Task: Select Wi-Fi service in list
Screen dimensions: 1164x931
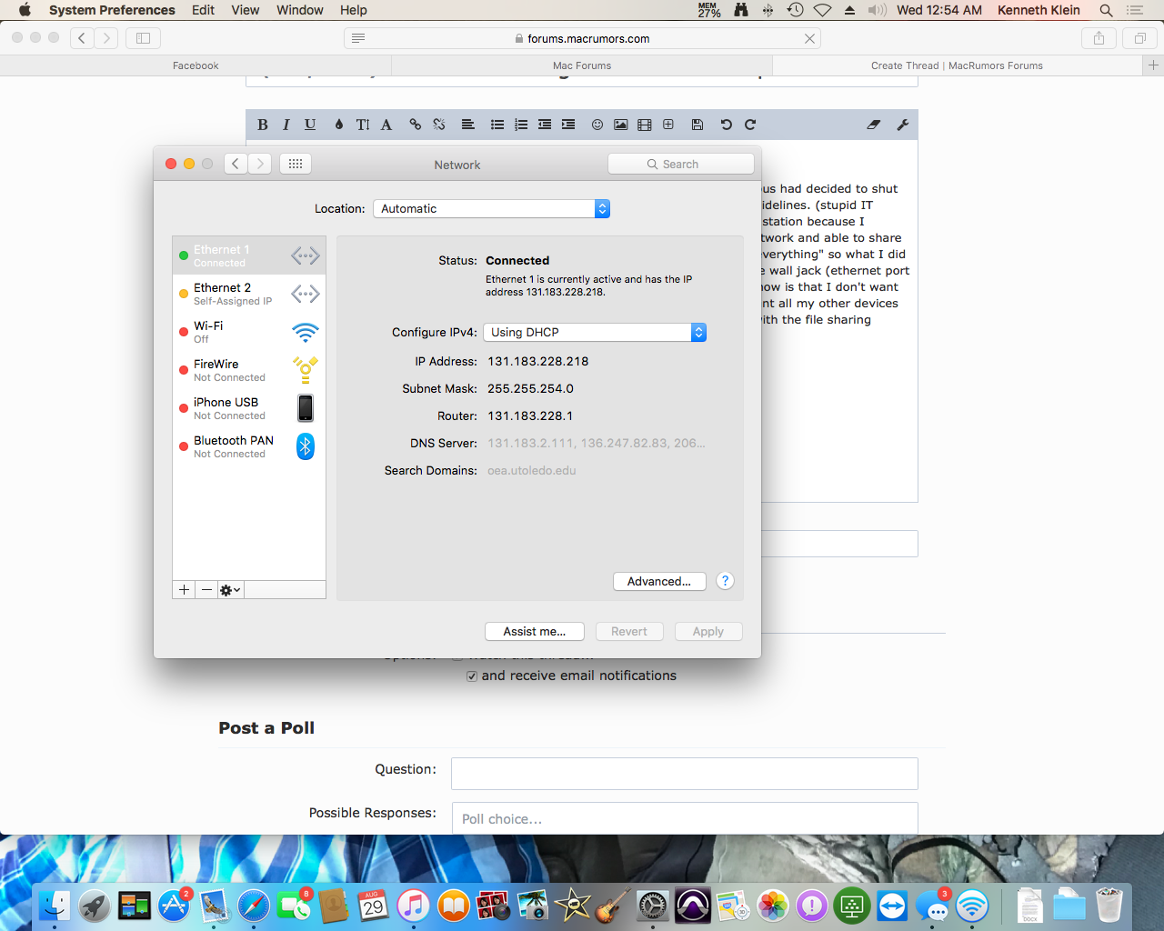Action: (x=249, y=332)
